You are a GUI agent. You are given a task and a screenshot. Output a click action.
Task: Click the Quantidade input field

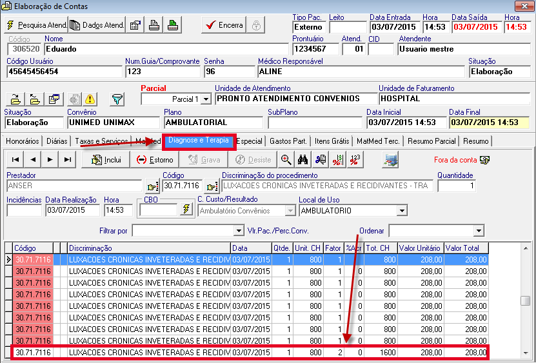457,186
